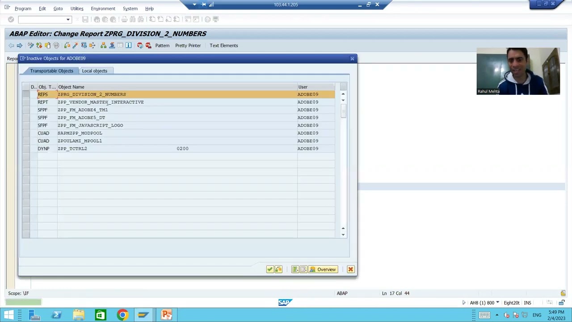572x322 pixels.
Task: Click the SAP window menu icon top-left
Action: [7, 8]
